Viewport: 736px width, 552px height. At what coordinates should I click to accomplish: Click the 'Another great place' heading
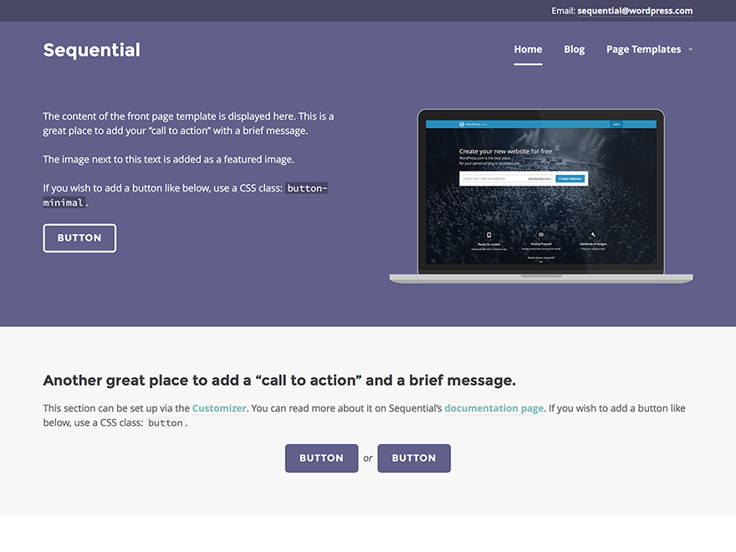tap(279, 381)
